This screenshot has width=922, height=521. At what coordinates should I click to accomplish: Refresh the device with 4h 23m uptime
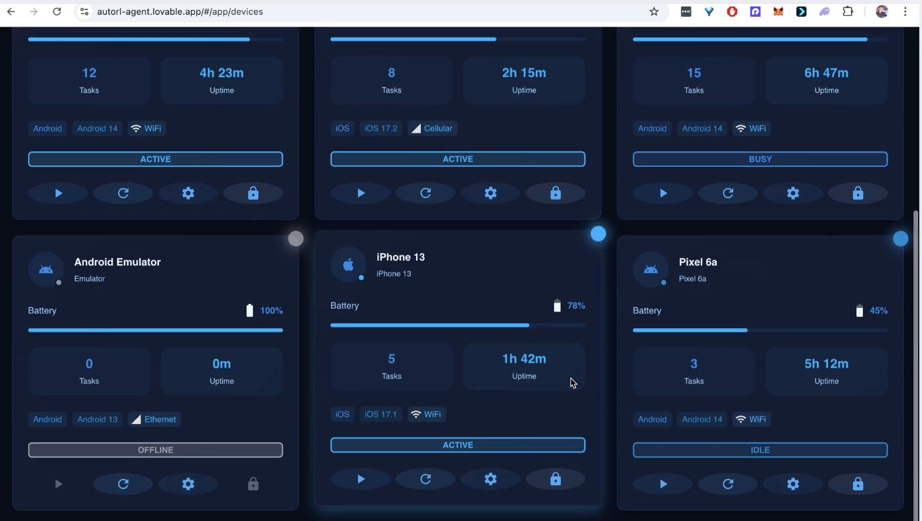123,193
